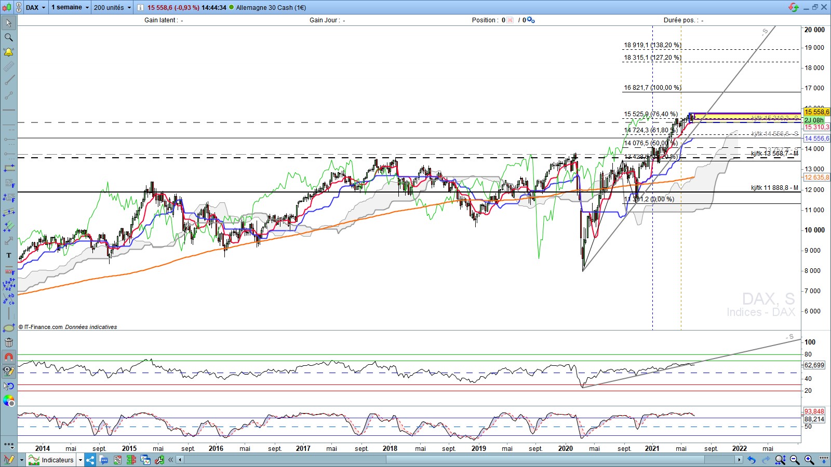Viewport: 831px width, 467px height.
Task: Select the trend line drawing tool
Action: click(9, 81)
